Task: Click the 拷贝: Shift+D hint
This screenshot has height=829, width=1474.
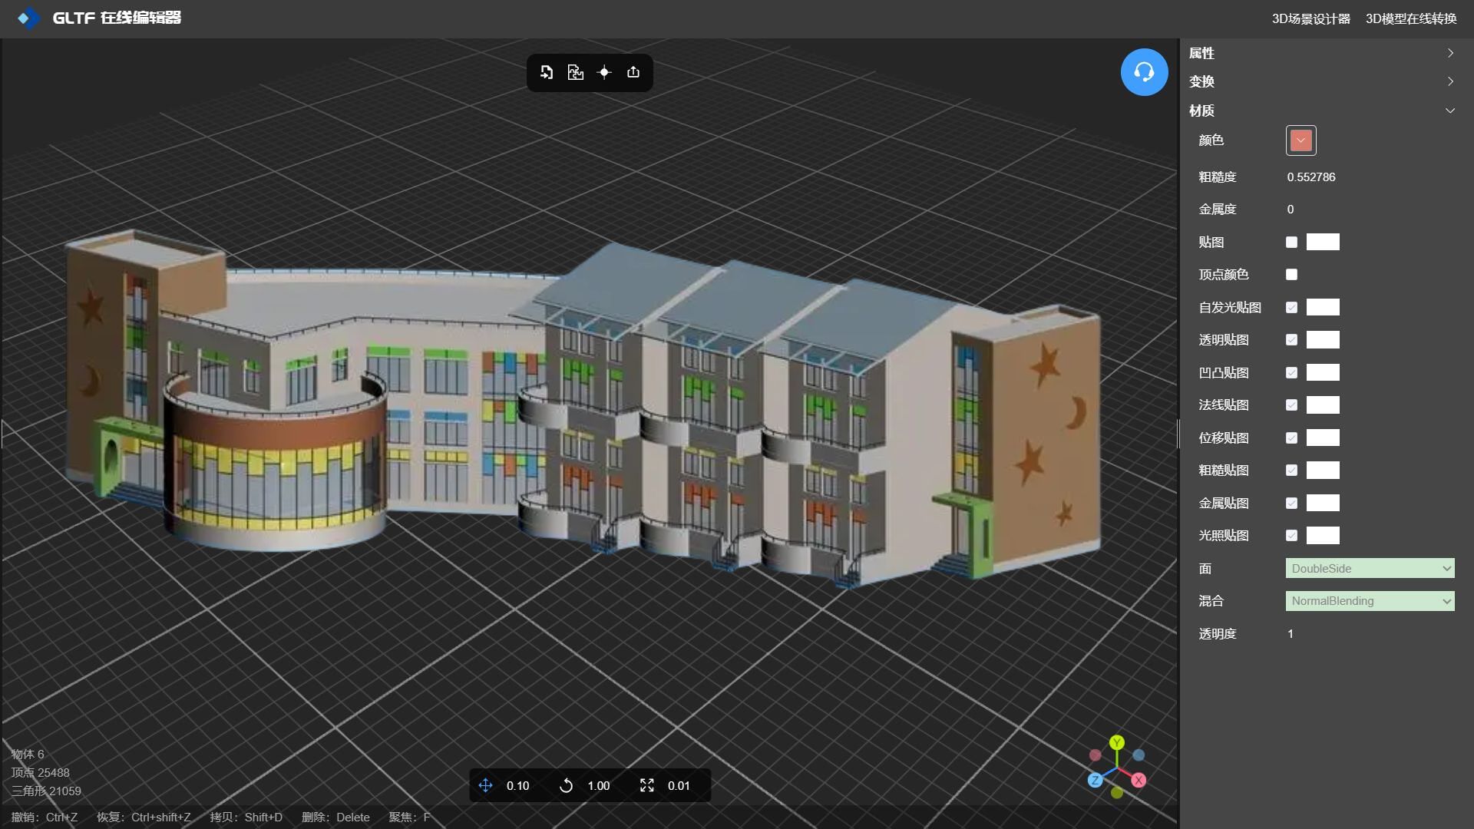Action: pyautogui.click(x=246, y=817)
